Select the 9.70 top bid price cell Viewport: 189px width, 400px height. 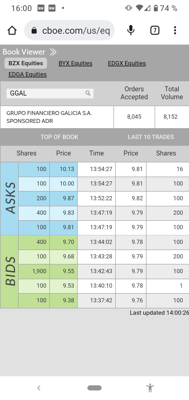tap(64, 242)
